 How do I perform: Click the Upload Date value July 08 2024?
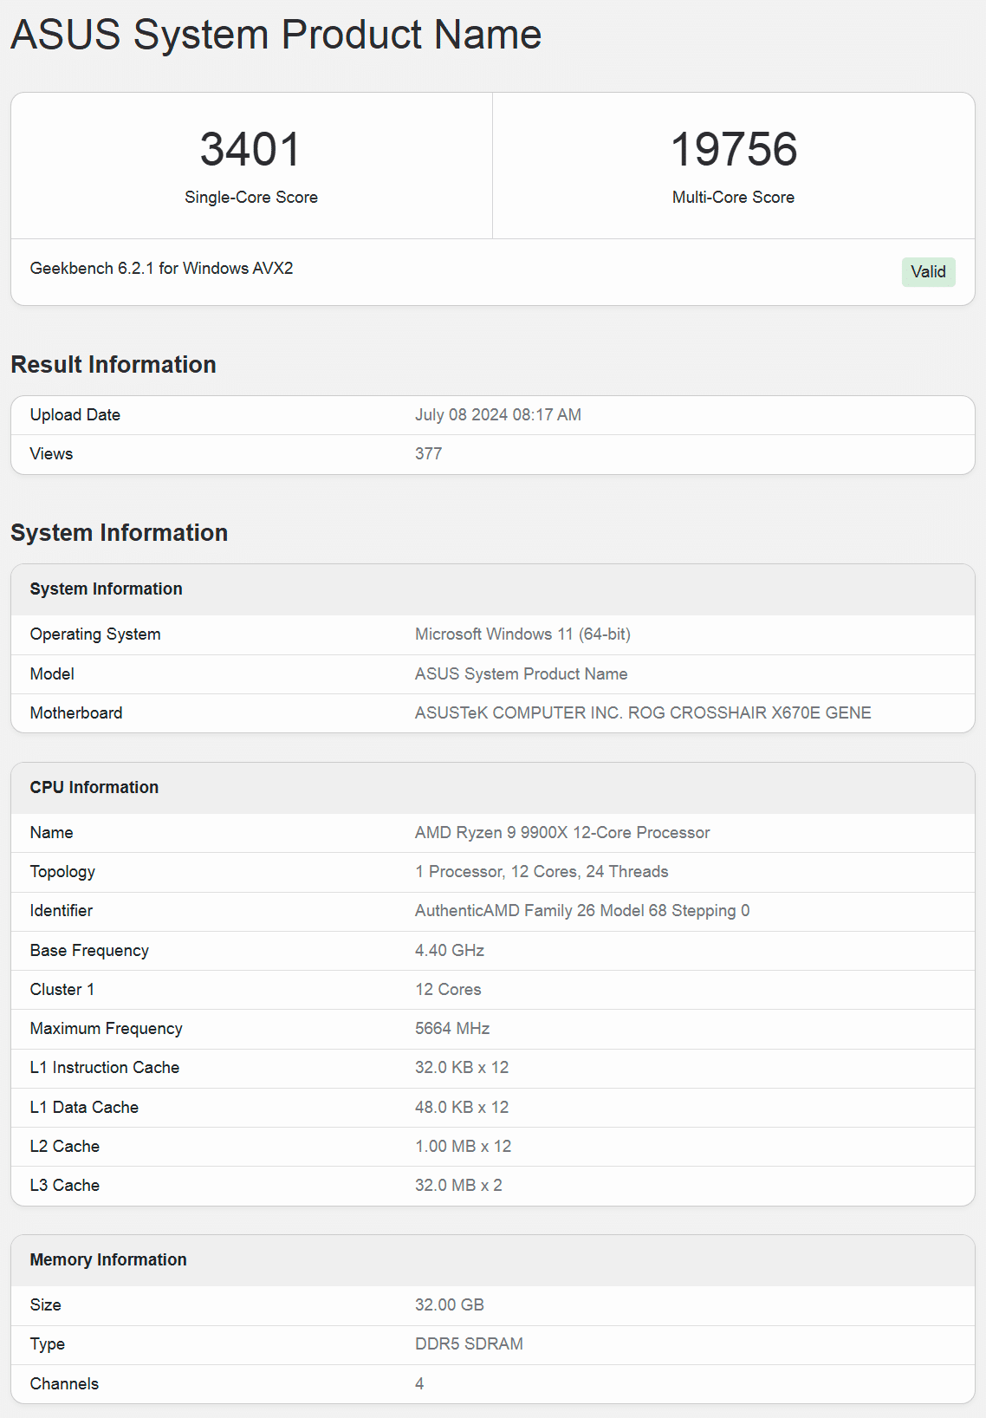click(498, 415)
